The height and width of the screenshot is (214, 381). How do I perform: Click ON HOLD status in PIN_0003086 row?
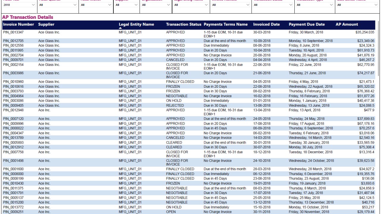coord(174,101)
